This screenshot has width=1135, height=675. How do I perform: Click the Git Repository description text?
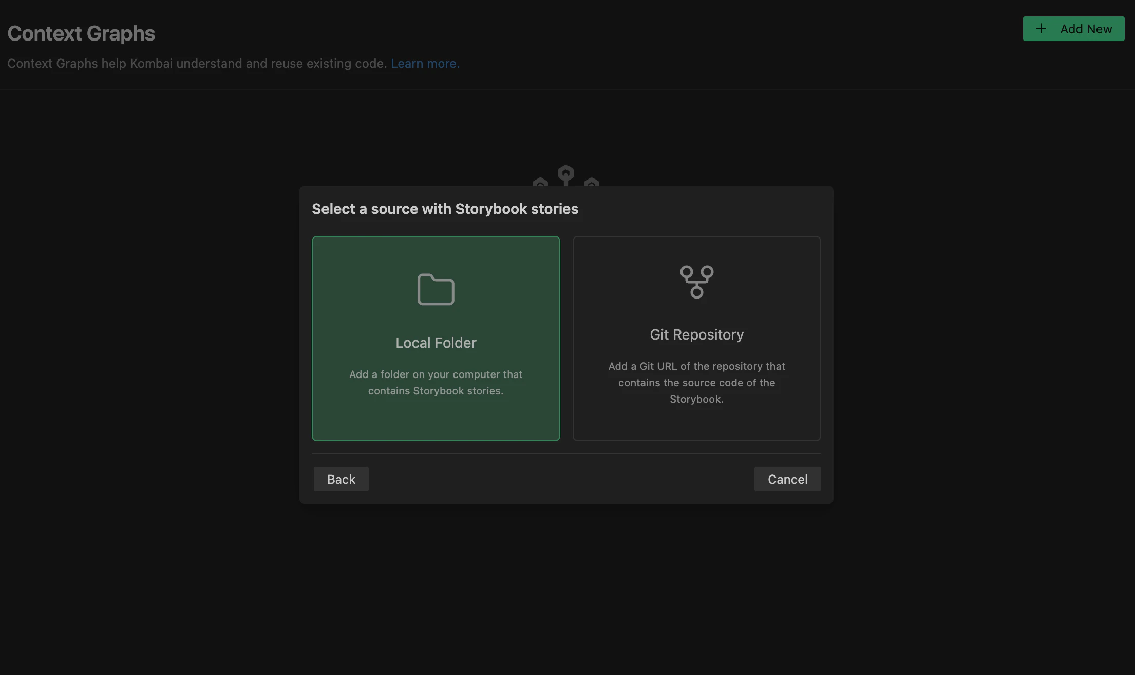[696, 383]
